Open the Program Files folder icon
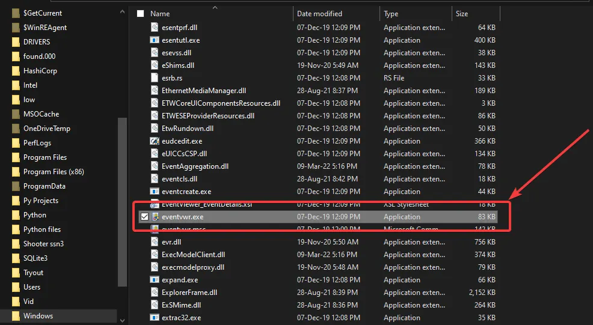 click(16, 157)
